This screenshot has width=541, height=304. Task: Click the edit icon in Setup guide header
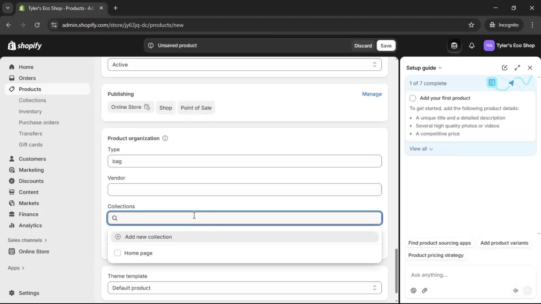click(x=504, y=68)
